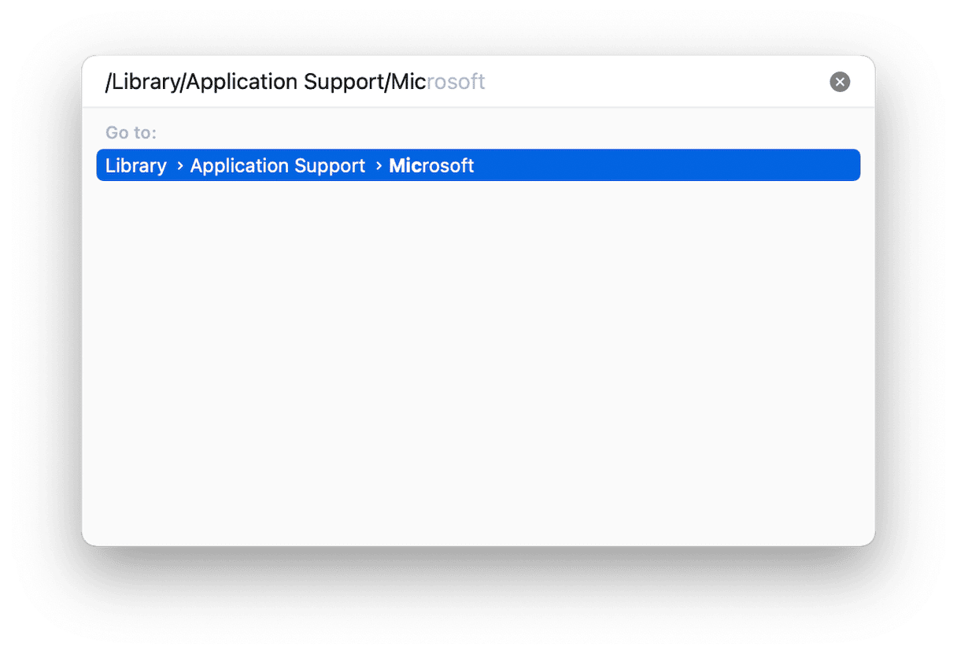Click inside the Go to Folder path field
The image size is (957, 654).
point(464,82)
